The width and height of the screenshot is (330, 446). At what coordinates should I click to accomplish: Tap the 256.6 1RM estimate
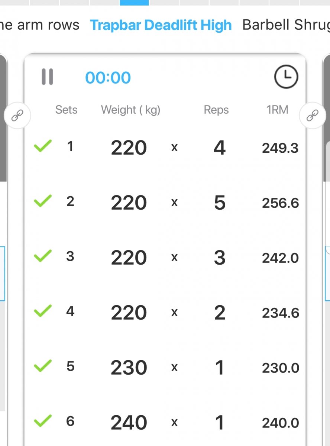(x=280, y=203)
